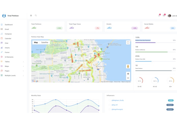Click the 33% circular gauge for 65+
Viewport: 177px width, 126px height.
coord(170,81)
